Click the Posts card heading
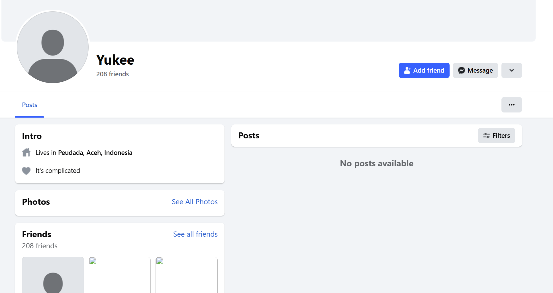553x293 pixels. (x=249, y=136)
